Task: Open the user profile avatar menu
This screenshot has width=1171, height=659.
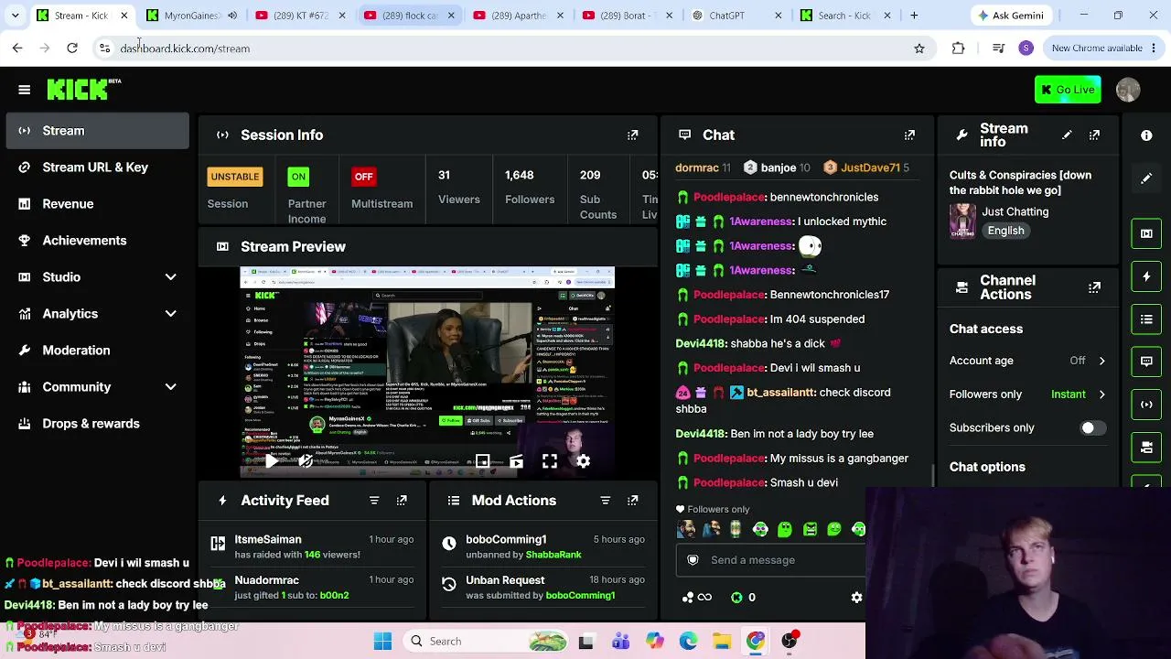Action: (1128, 90)
